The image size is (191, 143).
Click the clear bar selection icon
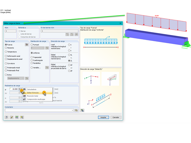tap(76, 34)
